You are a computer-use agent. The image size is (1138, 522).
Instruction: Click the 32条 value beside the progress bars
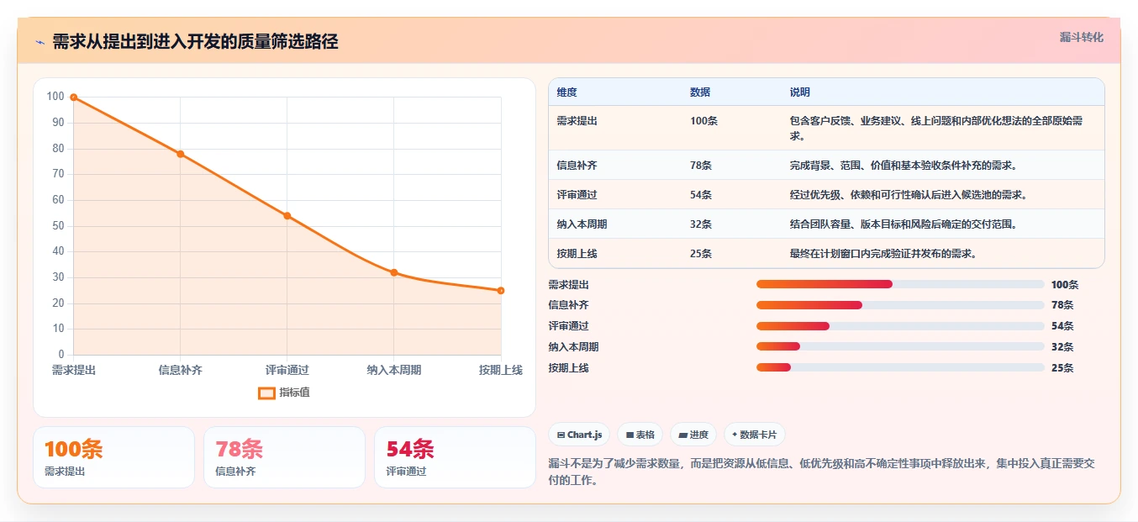coord(1062,347)
